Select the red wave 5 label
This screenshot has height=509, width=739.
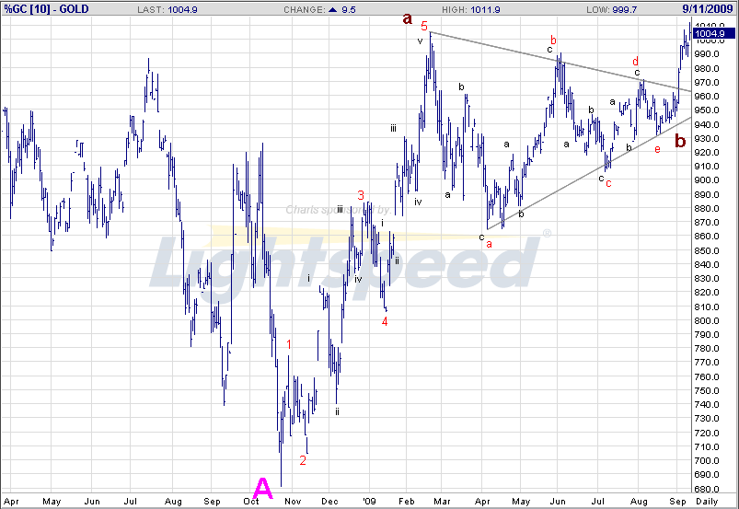(x=424, y=27)
